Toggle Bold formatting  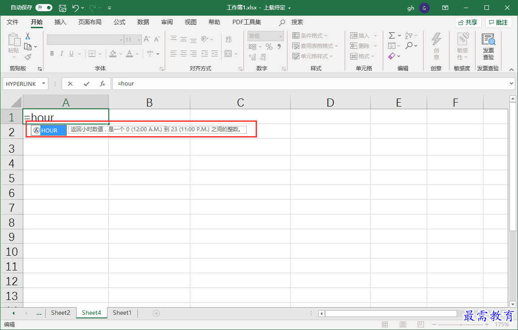pos(52,54)
